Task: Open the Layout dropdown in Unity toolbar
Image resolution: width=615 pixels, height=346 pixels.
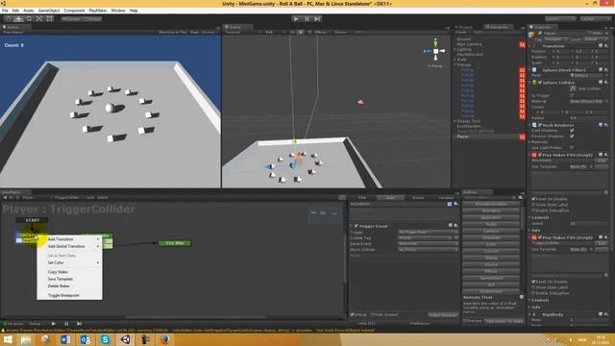Action: tap(595, 19)
